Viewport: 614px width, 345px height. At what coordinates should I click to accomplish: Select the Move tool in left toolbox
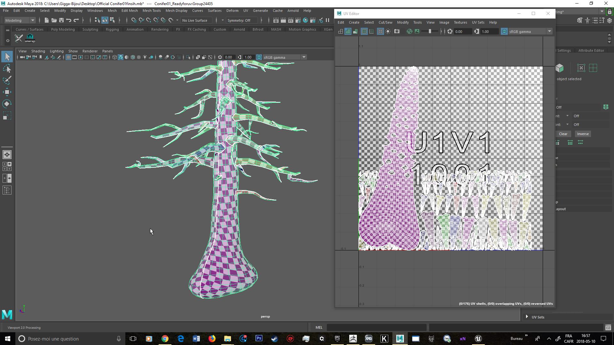tap(7, 92)
